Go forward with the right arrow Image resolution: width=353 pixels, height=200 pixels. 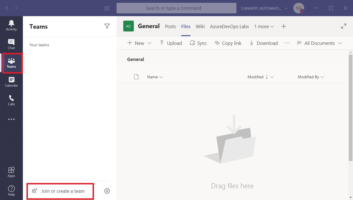16,8
